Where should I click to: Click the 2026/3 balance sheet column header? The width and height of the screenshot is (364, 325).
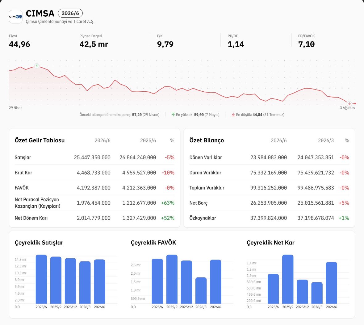click(326, 140)
